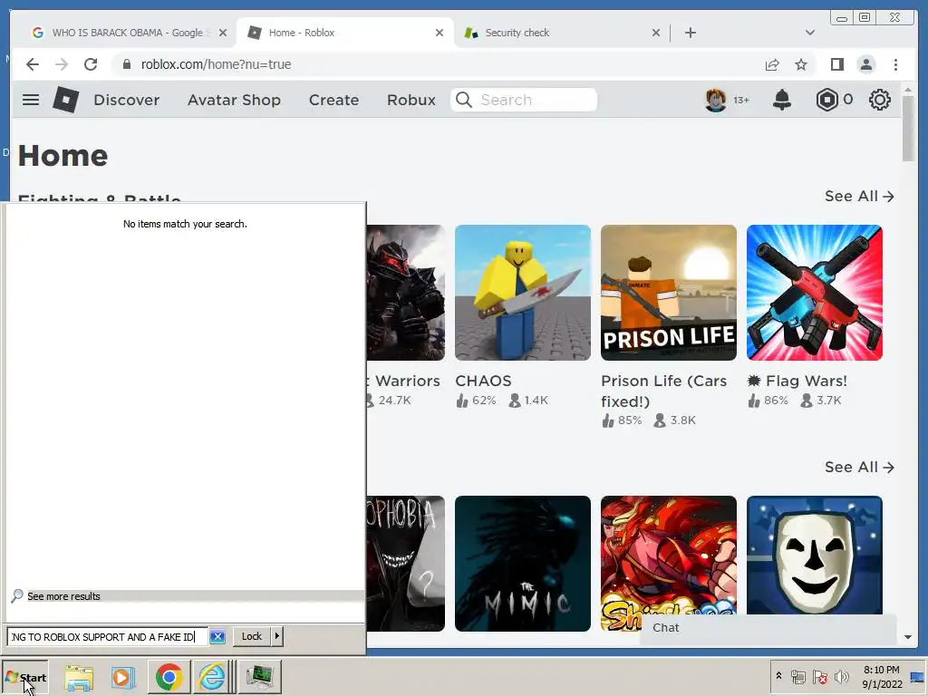The height and width of the screenshot is (696, 928).
Task: Open Chrome three-dot menu
Action: (x=895, y=64)
